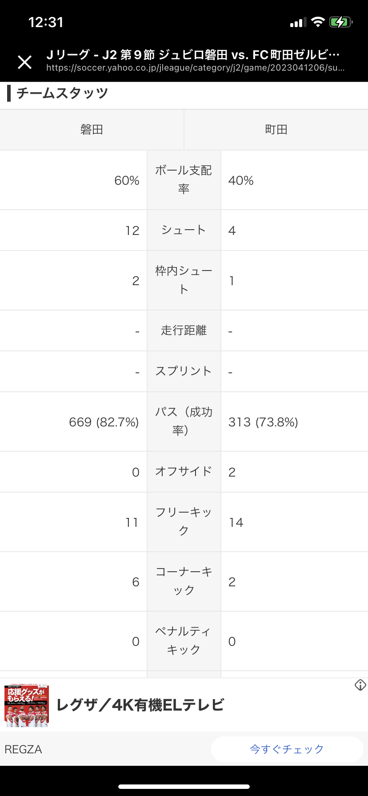Screen dimensions: 368x796
Task: Tap the REGZA advertiser label
Action: pos(24,749)
